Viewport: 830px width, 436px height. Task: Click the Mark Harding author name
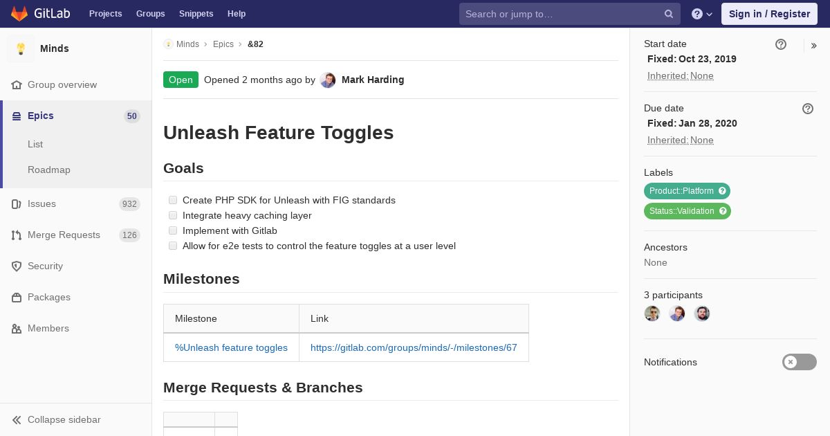(373, 80)
